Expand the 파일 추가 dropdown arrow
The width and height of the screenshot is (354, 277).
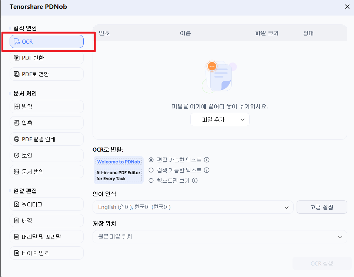(243, 119)
